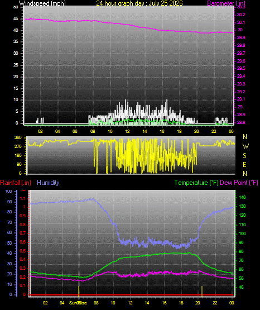Click the 30.2 barometer axis value

tap(241, 15)
